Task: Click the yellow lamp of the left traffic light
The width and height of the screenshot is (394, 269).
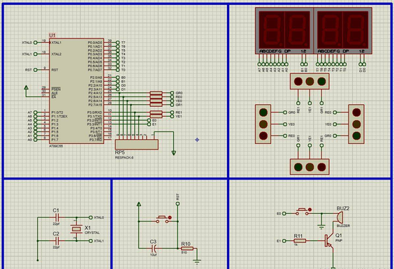Action: click(263, 124)
